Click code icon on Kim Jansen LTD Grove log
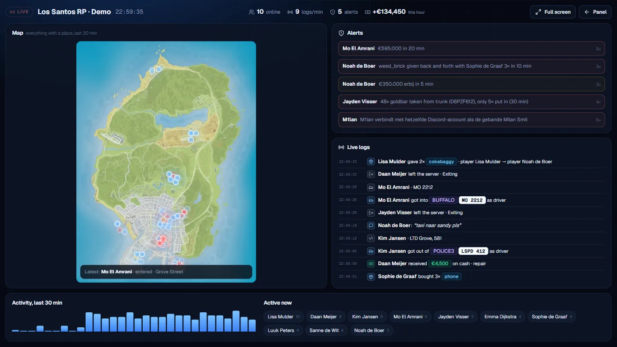The height and width of the screenshot is (347, 617). tap(371, 238)
